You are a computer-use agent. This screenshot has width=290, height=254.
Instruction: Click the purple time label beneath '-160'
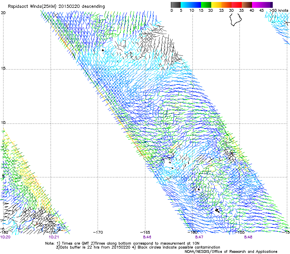(199, 237)
